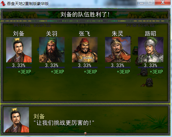
Task: Click Lu Zhao's silver-armor portrait
Action: pyautogui.click(x=151, y=50)
